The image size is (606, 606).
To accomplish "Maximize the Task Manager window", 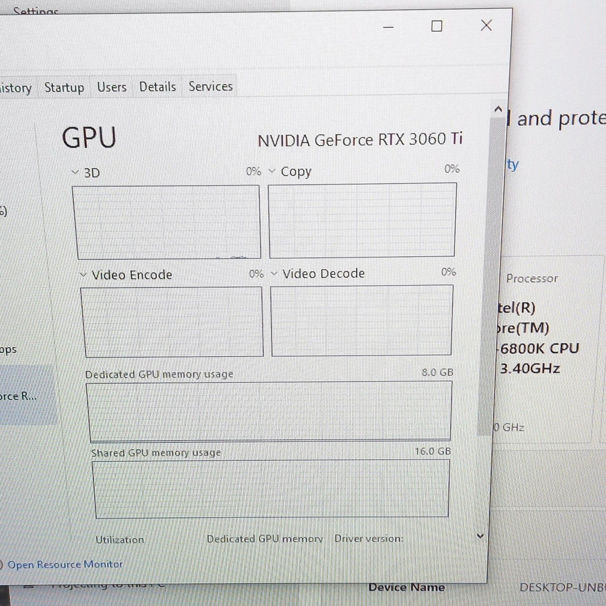I will point(437,26).
